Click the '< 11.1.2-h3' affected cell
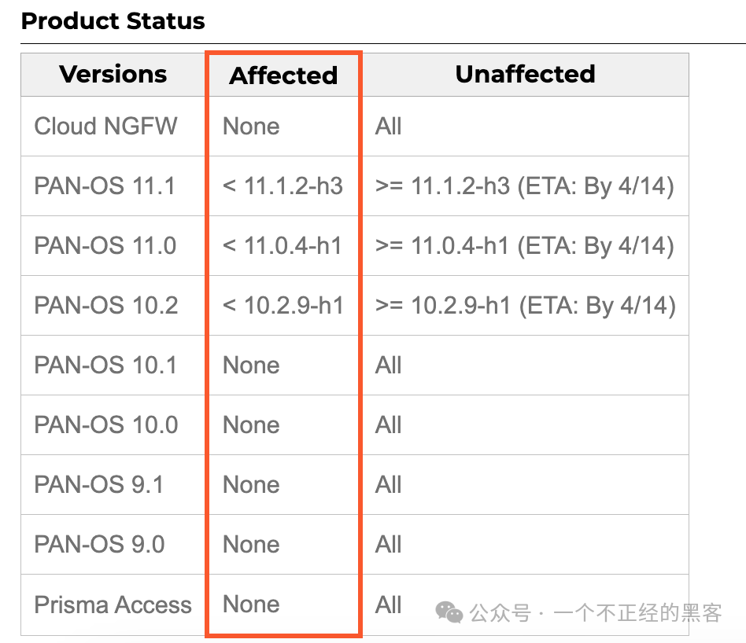This screenshot has width=746, height=643. point(283,186)
